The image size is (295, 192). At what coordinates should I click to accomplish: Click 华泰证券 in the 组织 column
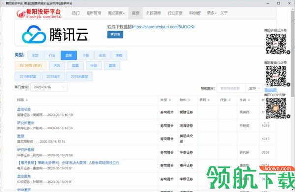[x=186, y=152]
